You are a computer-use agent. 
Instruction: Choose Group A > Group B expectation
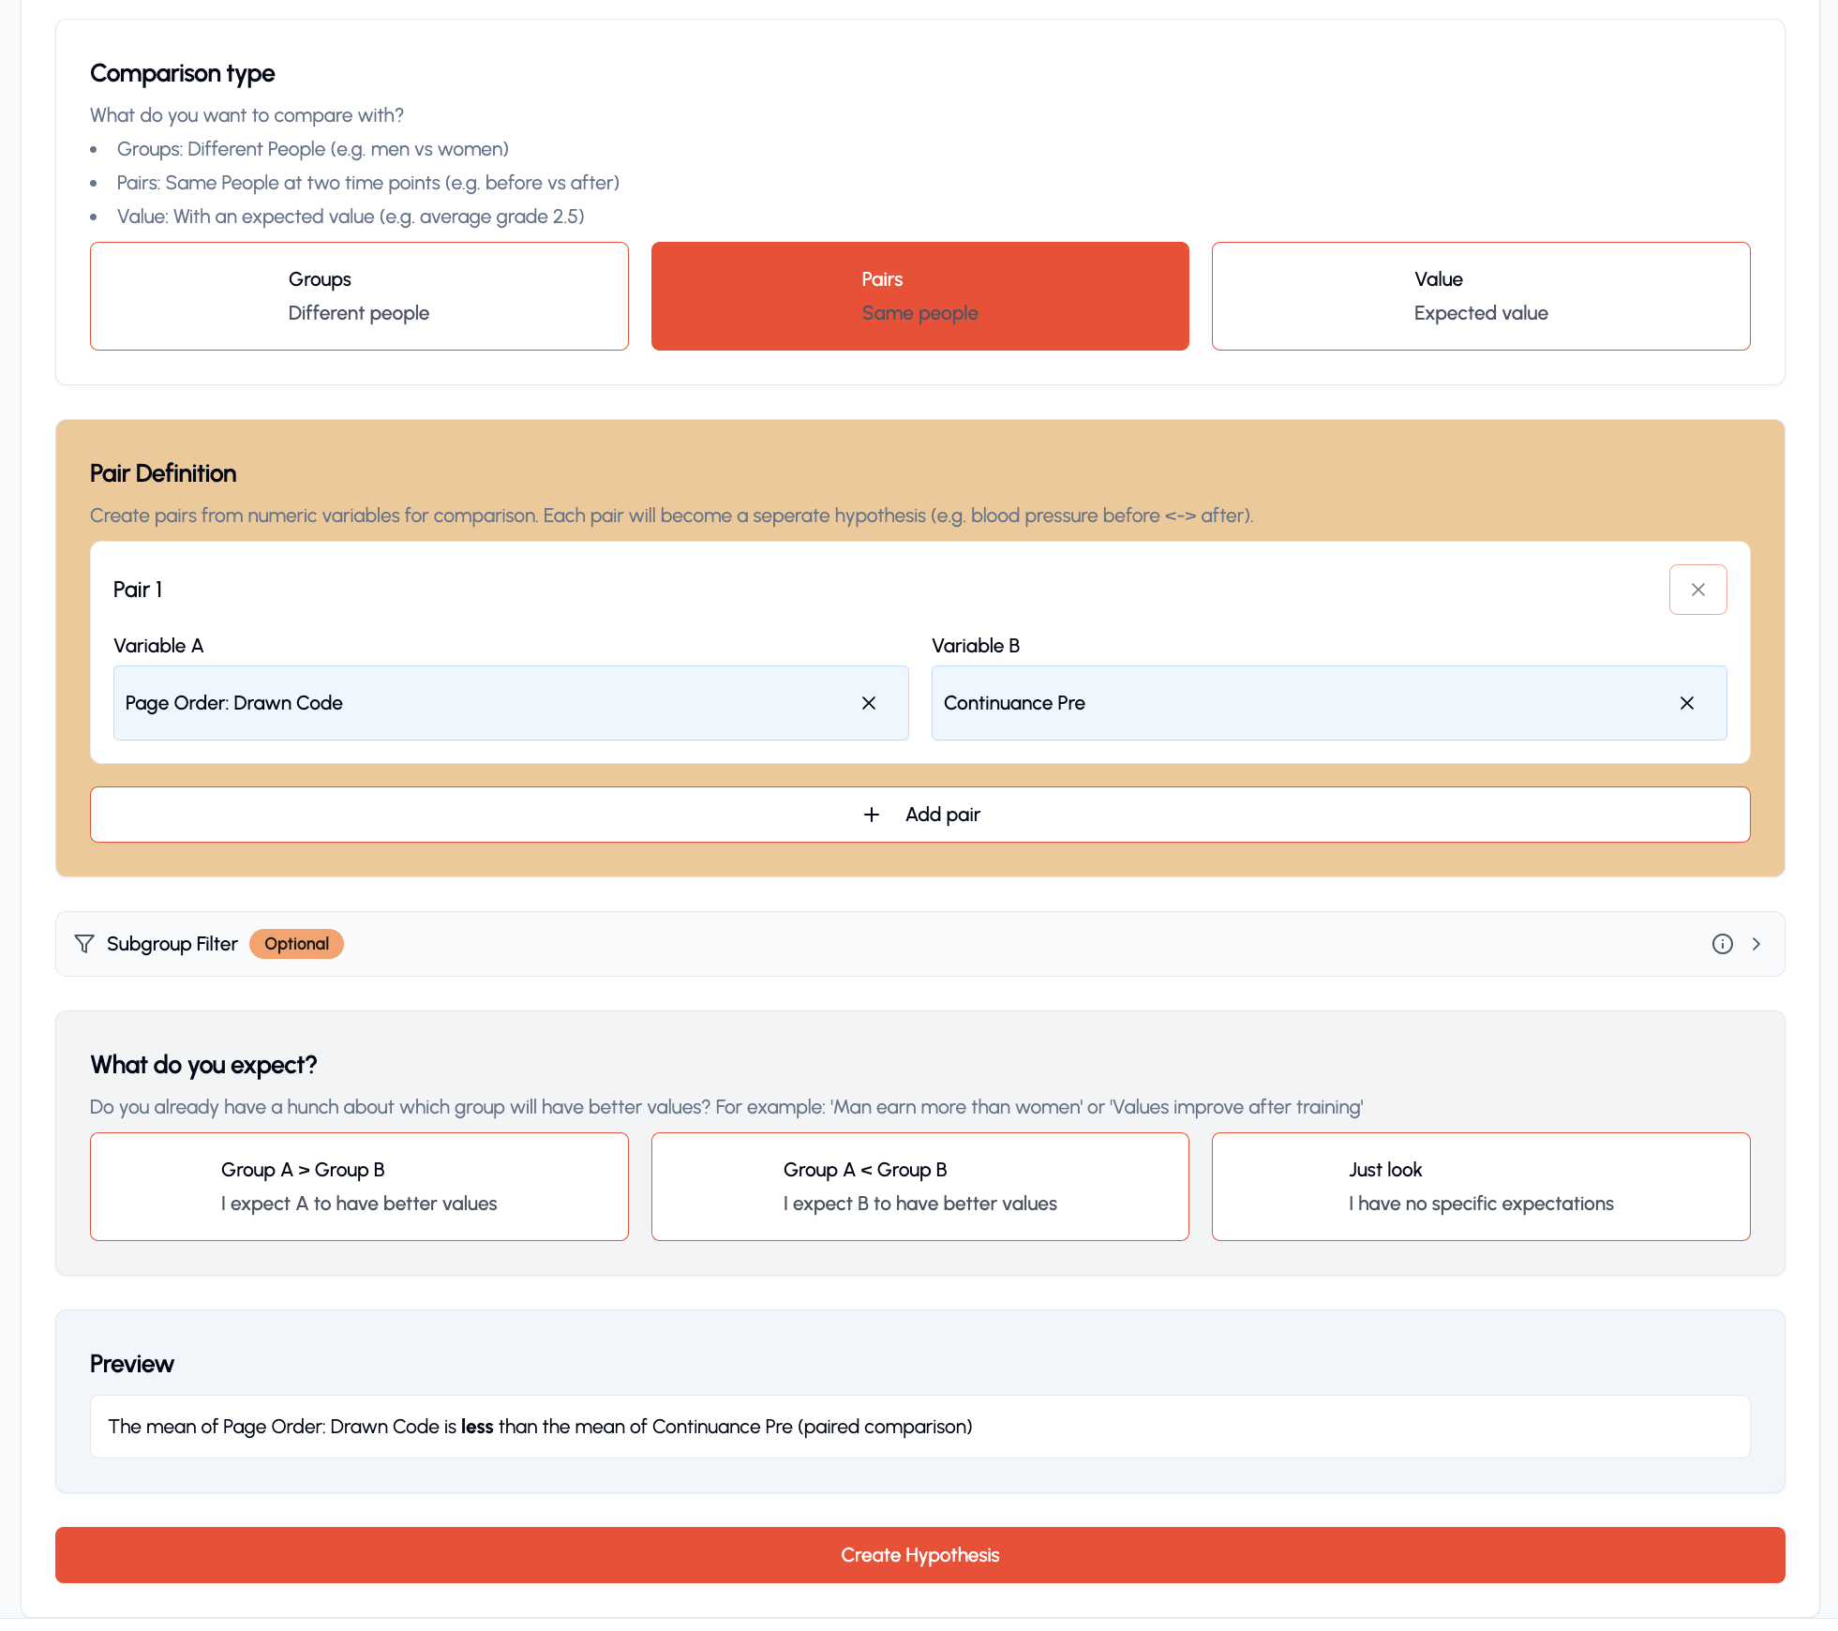coord(359,1187)
